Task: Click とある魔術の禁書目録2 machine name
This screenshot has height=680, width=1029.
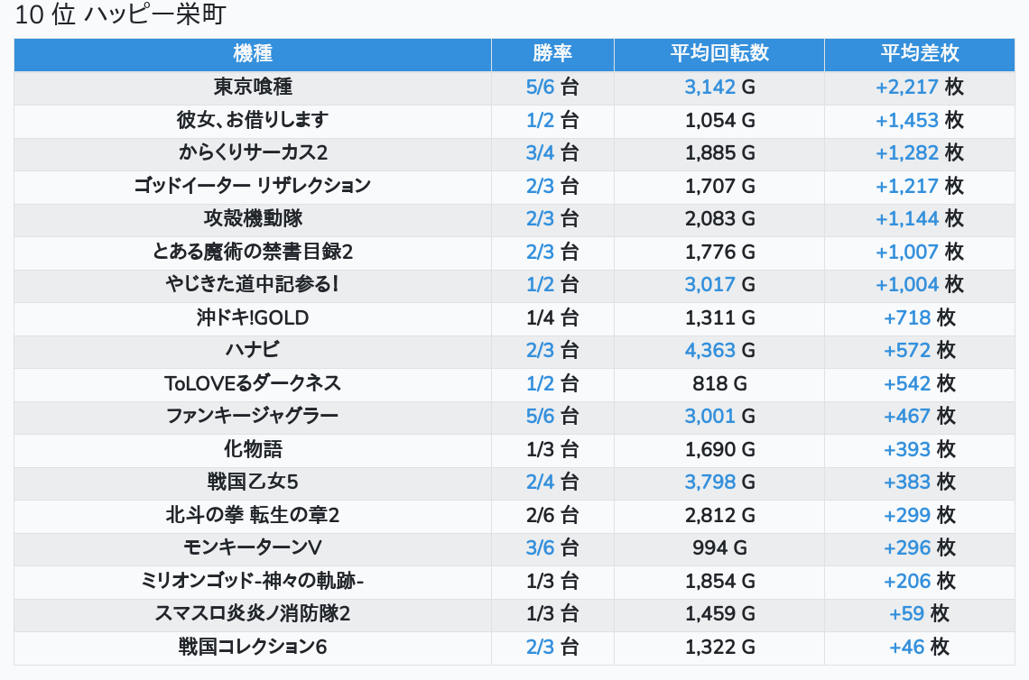Action: pos(253,252)
